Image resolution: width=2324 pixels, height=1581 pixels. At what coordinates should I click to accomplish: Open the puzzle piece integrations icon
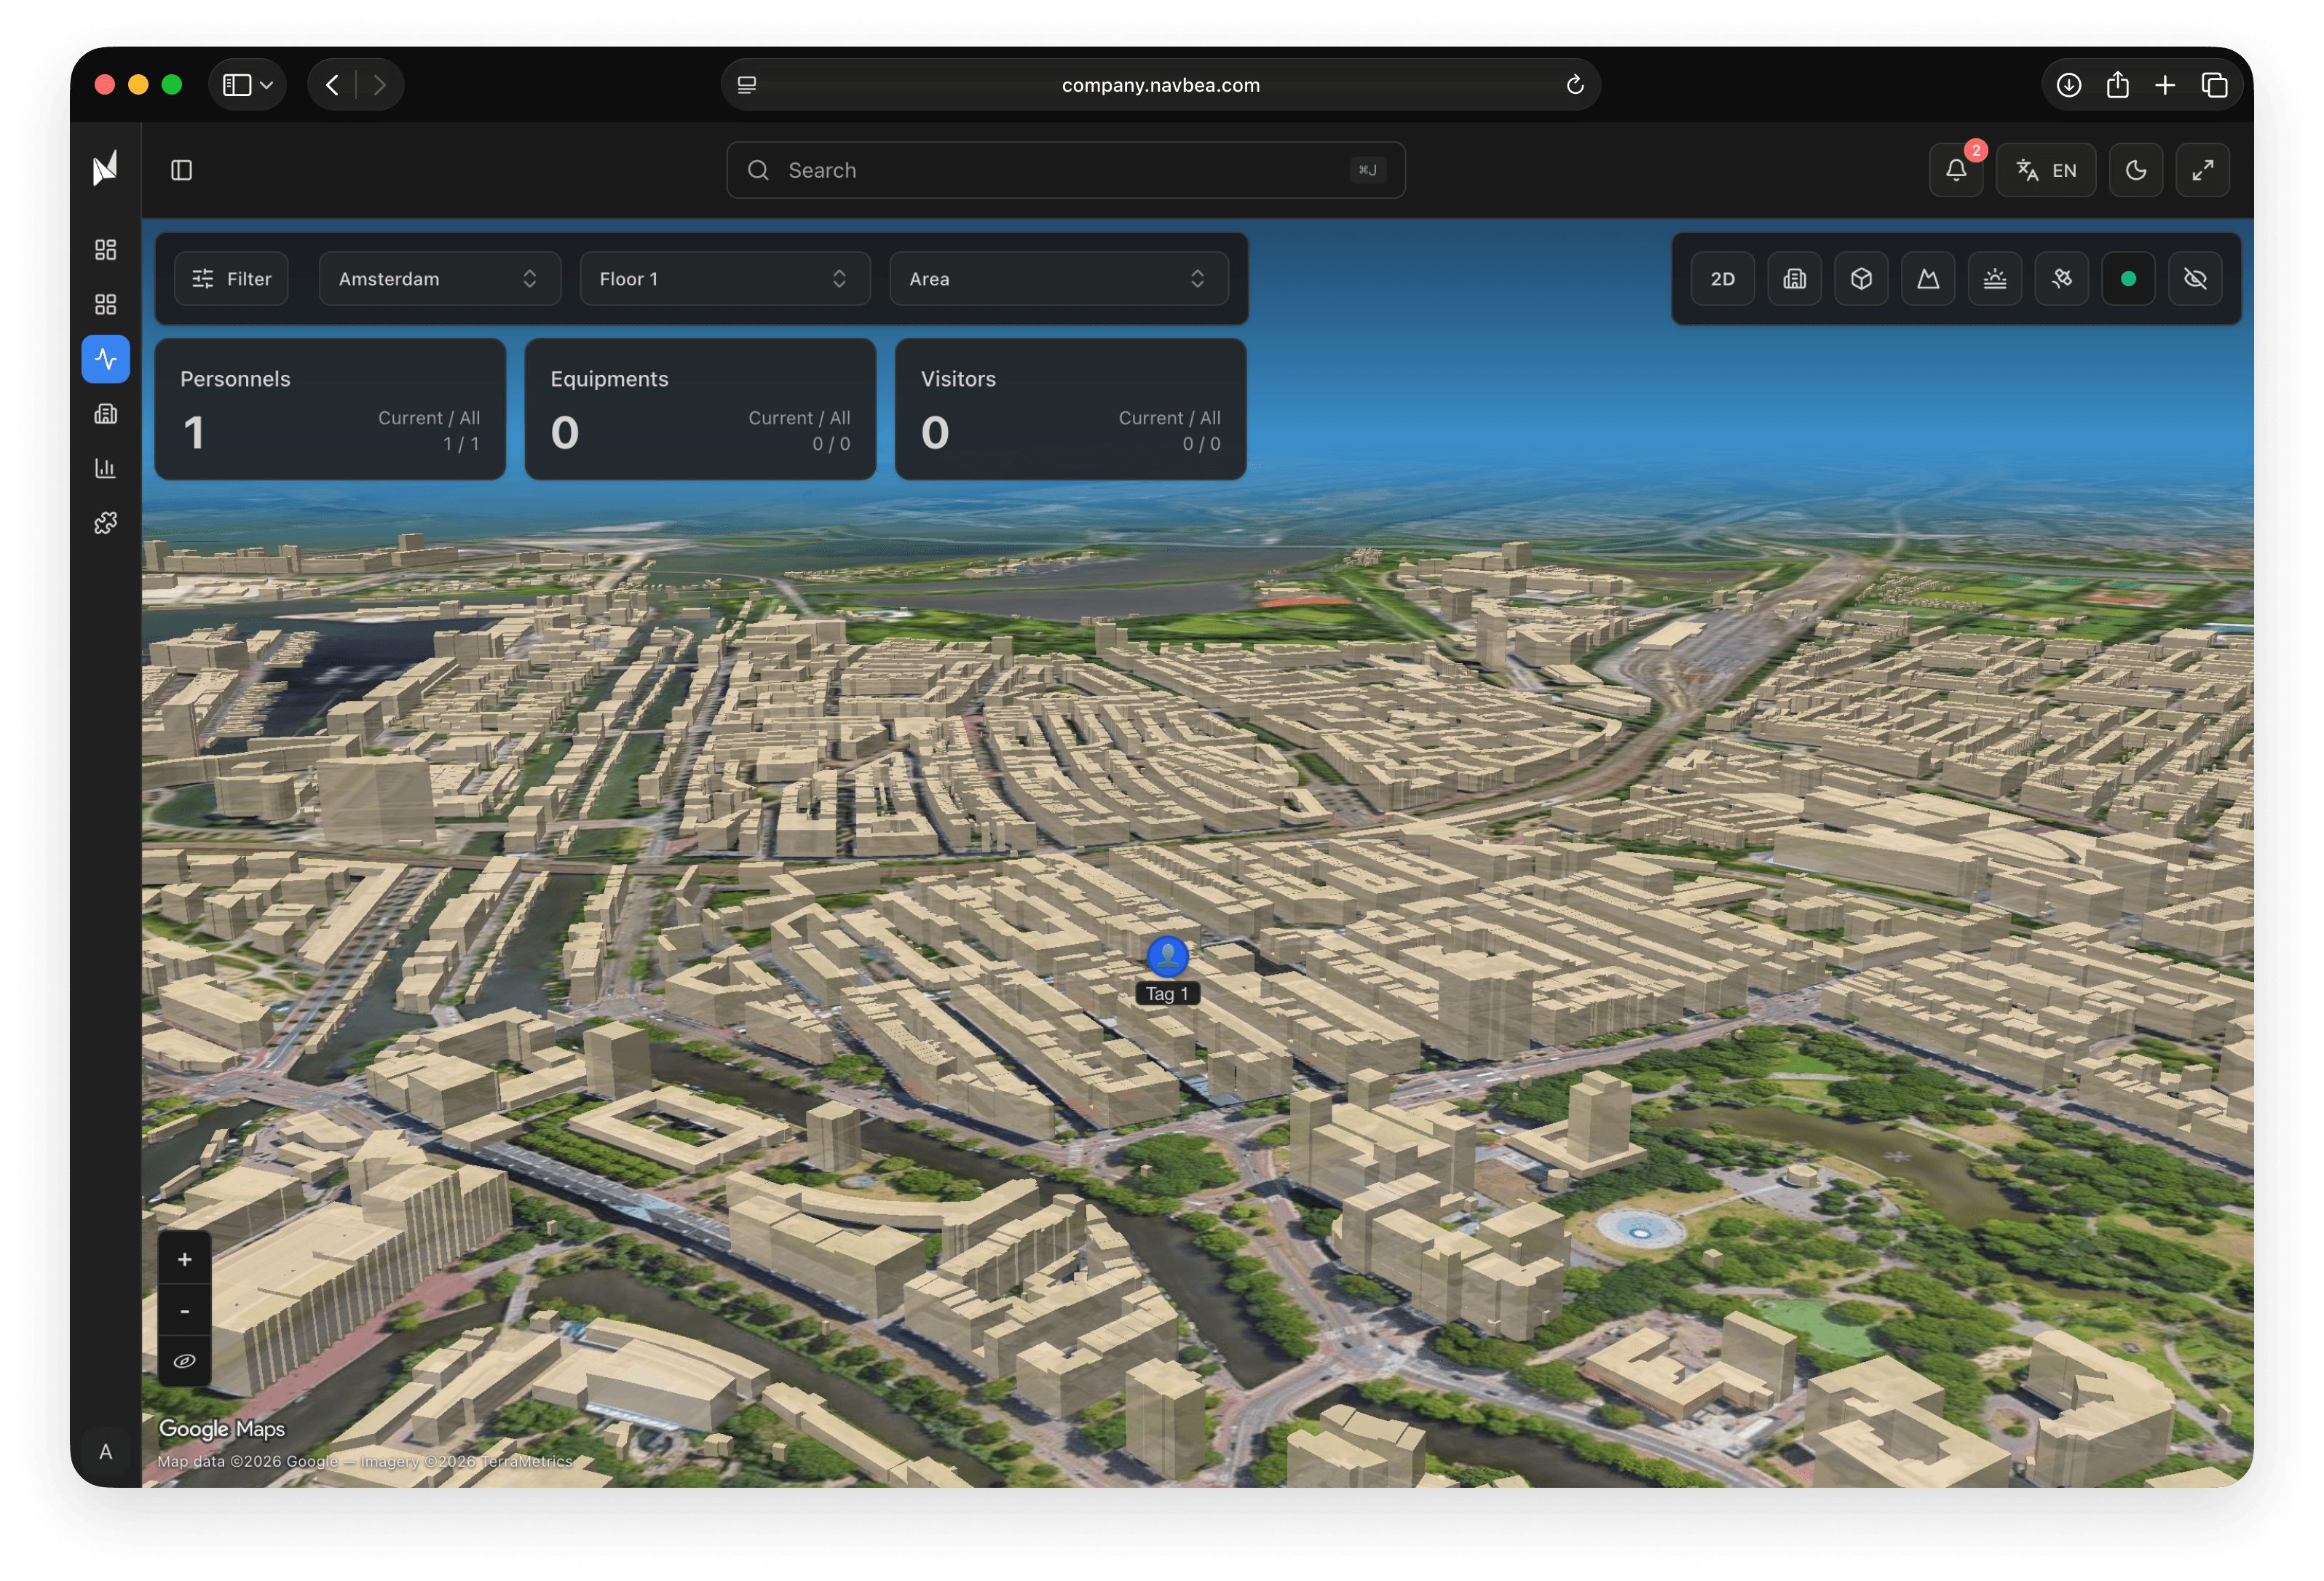tap(105, 523)
